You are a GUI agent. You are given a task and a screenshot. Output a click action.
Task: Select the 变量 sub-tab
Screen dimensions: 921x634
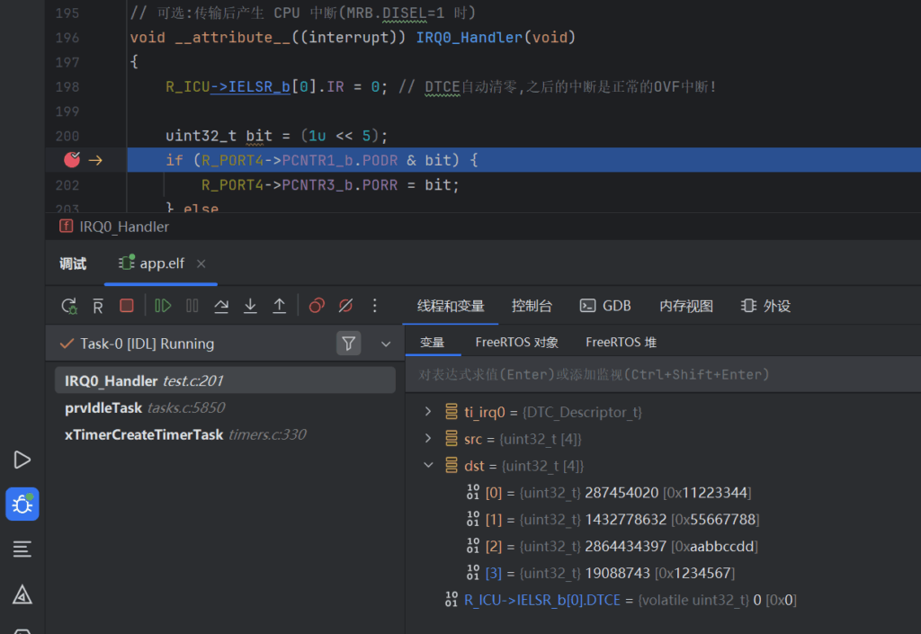pyautogui.click(x=433, y=343)
